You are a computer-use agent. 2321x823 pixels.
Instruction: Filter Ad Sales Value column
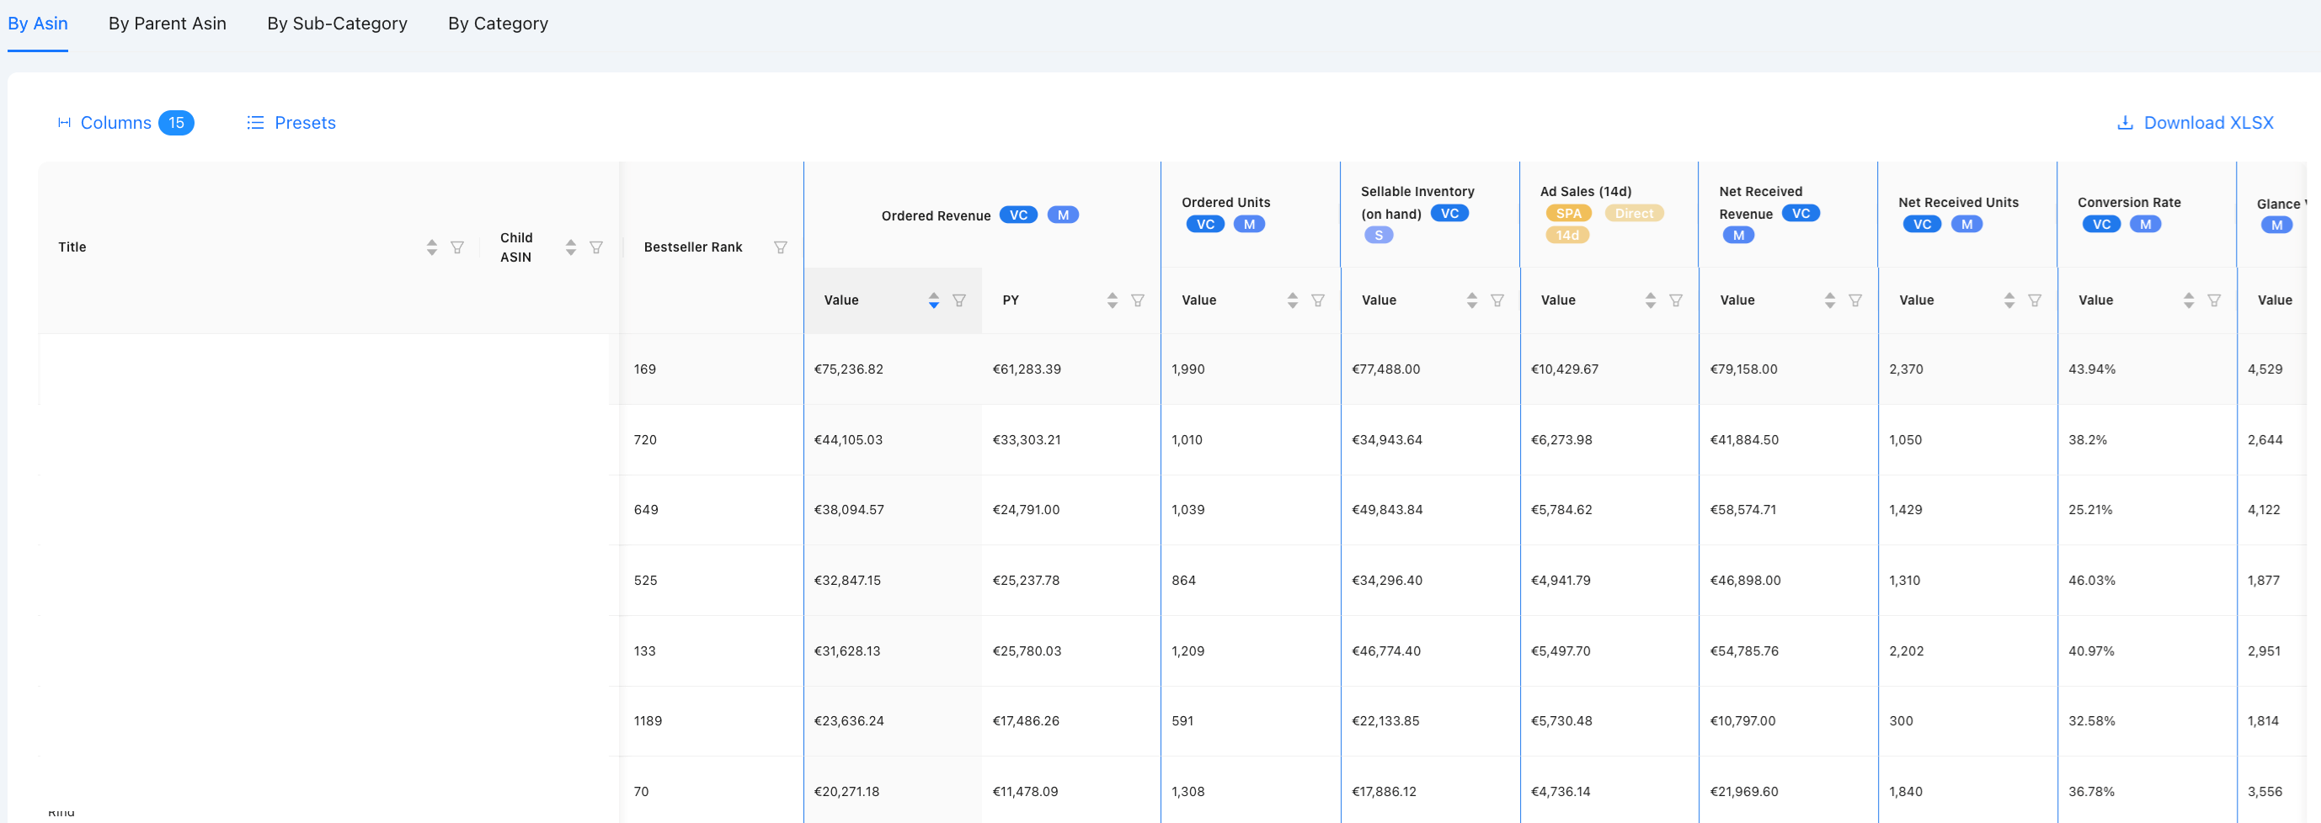[1675, 300]
